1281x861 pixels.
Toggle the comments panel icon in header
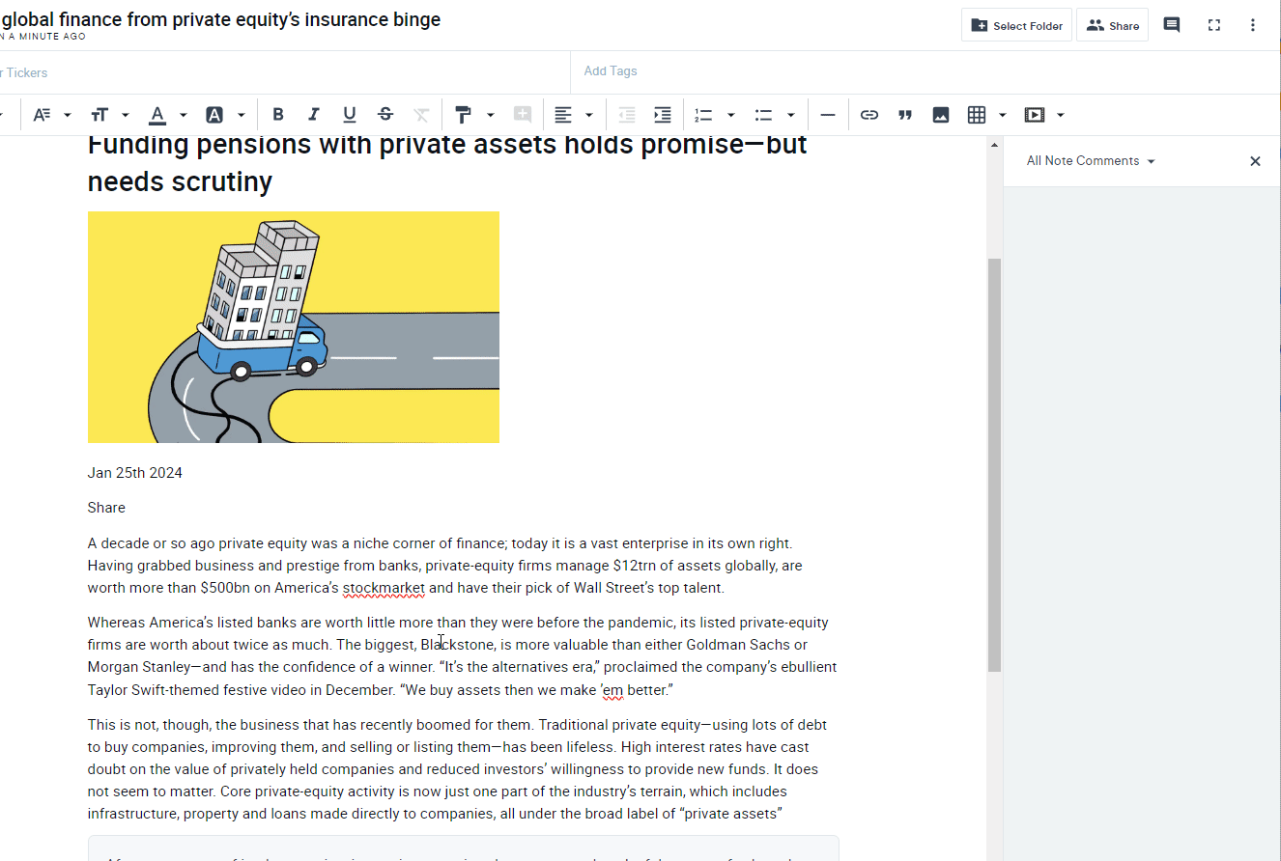(1172, 25)
